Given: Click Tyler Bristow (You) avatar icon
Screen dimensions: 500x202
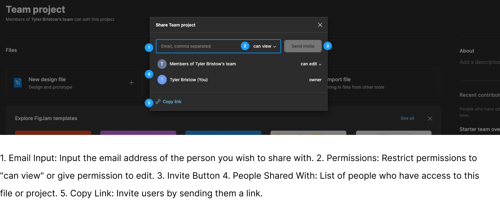Looking at the screenshot, I should click(x=162, y=80).
